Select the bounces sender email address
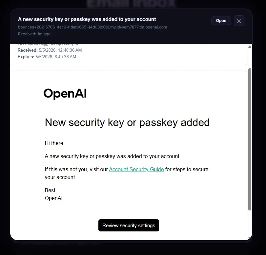The height and width of the screenshot is (255, 266). tap(92, 27)
